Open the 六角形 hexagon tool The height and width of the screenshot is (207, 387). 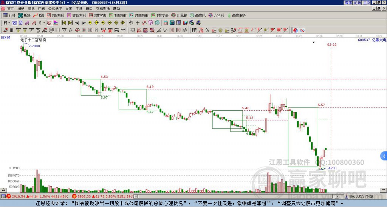click(x=216, y=15)
